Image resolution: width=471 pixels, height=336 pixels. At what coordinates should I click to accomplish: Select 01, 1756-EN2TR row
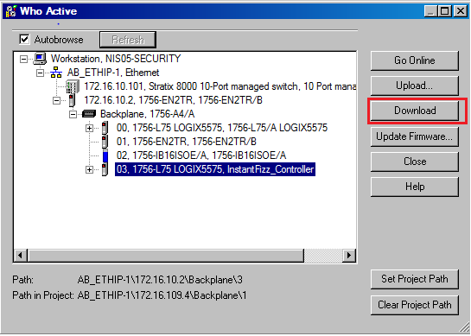186,142
